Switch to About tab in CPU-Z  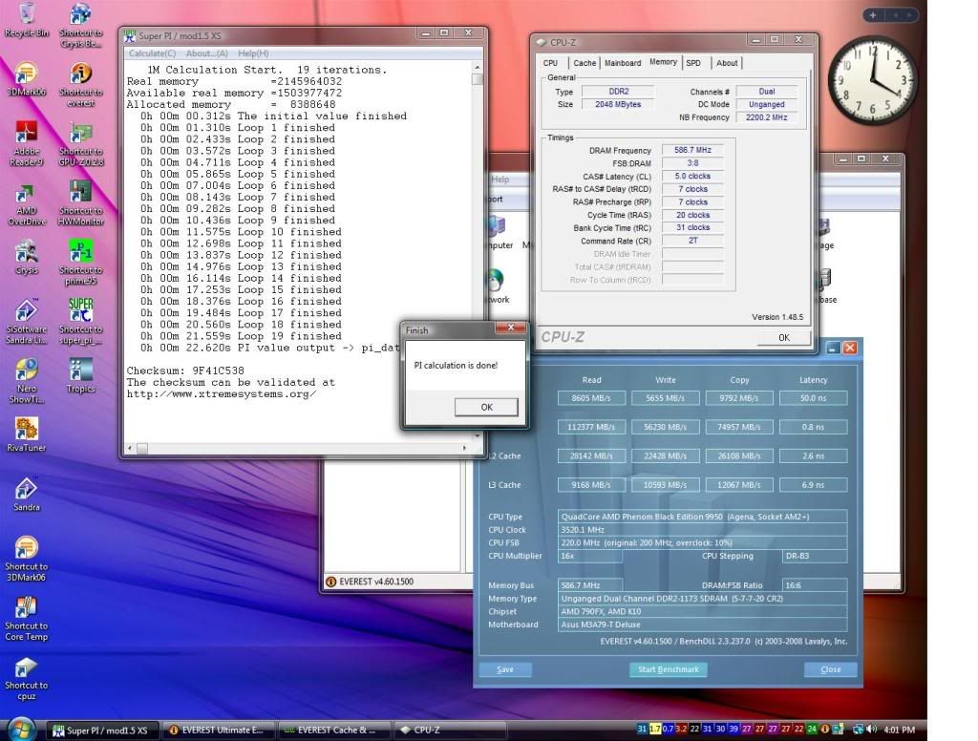(727, 63)
